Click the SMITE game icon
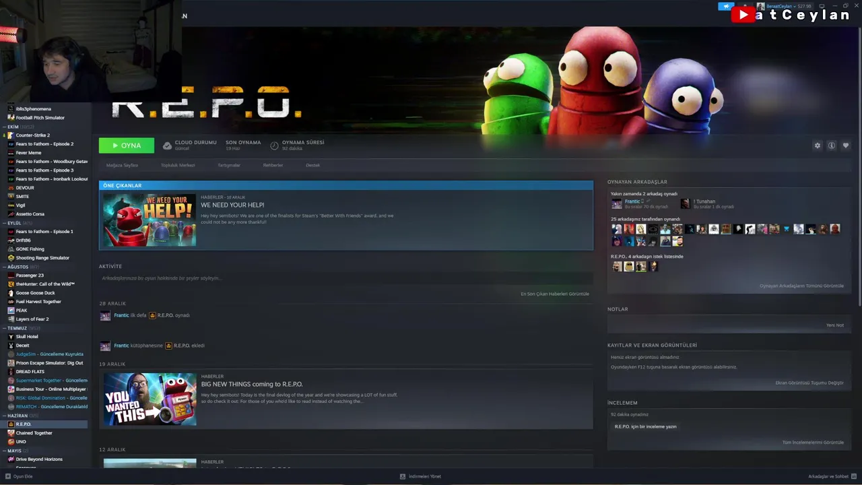The image size is (862, 485). pyautogui.click(x=11, y=197)
